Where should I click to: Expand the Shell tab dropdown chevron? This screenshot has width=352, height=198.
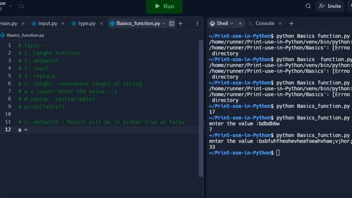tap(232, 24)
